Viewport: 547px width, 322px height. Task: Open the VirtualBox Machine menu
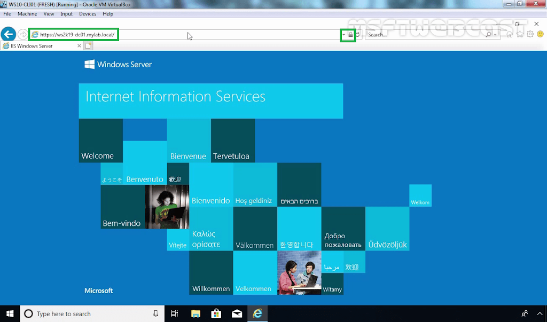tap(27, 13)
